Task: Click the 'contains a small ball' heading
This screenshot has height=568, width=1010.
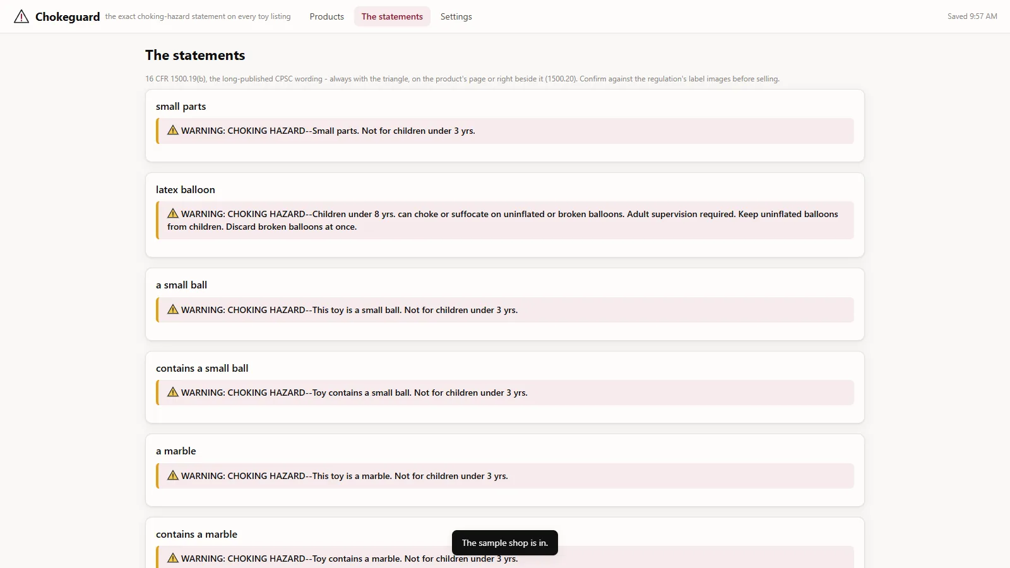Action: point(202,368)
